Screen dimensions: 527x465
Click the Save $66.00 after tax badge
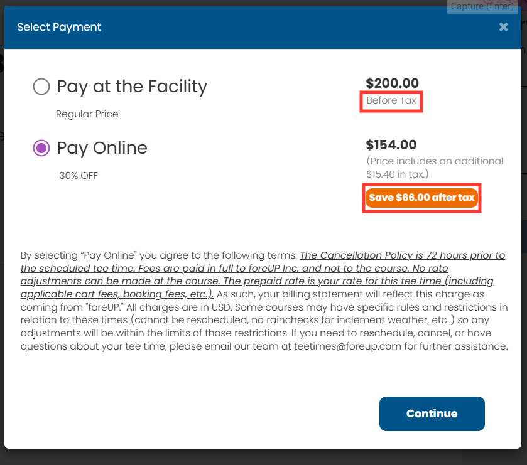click(421, 198)
